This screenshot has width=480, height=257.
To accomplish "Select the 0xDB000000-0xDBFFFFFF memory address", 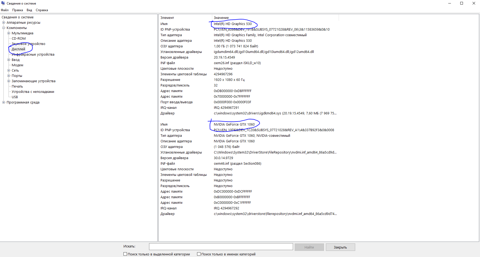I will tap(233, 91).
